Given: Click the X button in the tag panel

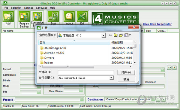Looking at the screenshot, I should [x=175, y=67].
